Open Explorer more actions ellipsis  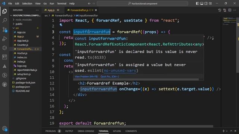tap(37, 10)
